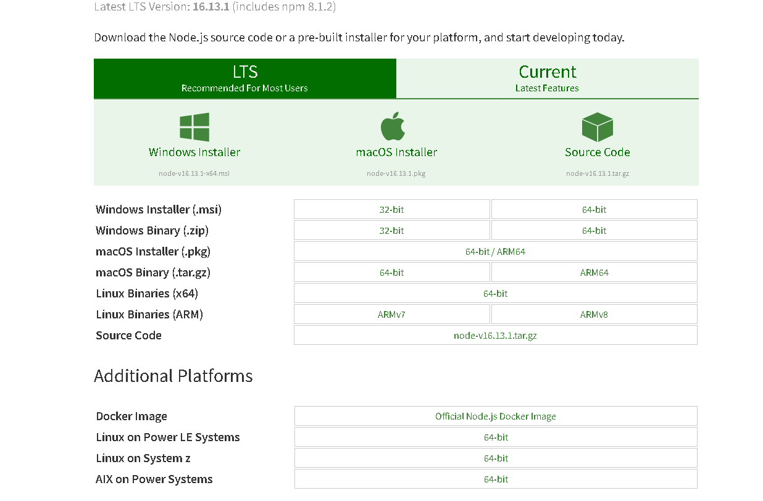Image resolution: width=763 pixels, height=501 pixels.
Task: Download Linux Binaries (x64) 64-bit
Action: click(496, 294)
